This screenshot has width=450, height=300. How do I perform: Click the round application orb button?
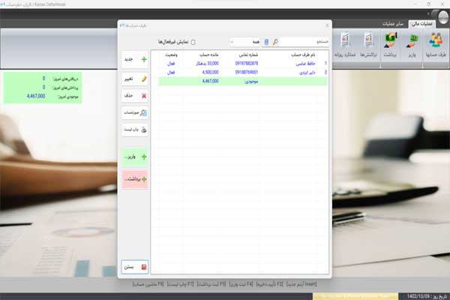(442, 16)
